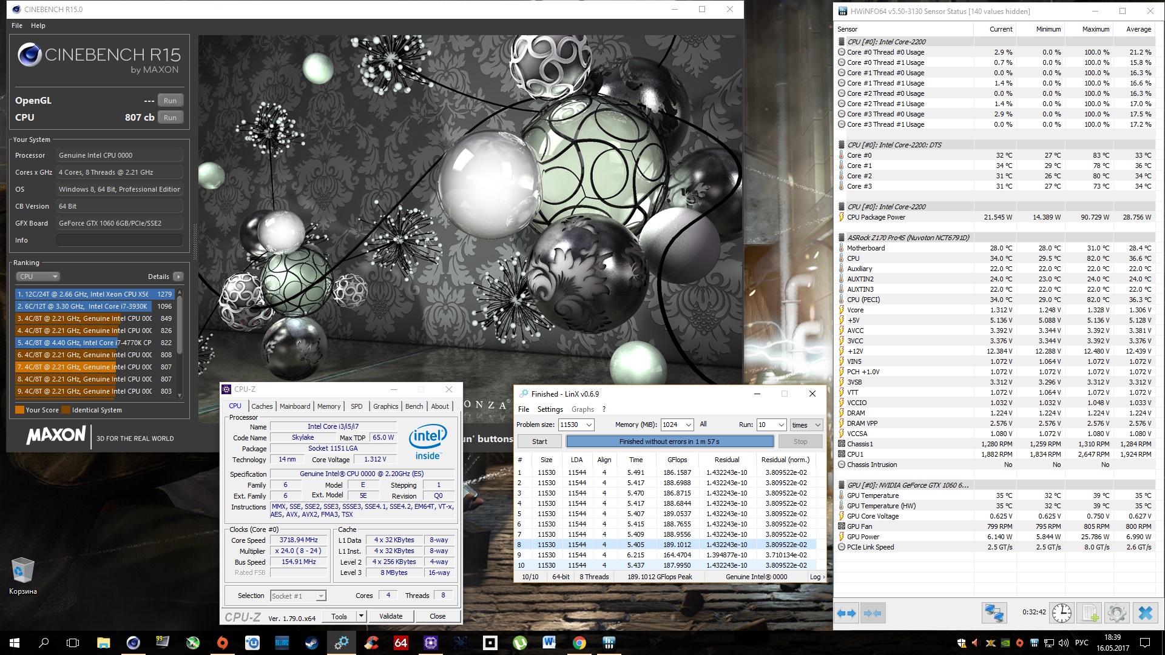
Task: Open the Tools dropdown arrow in CPU-Z
Action: coord(361,616)
